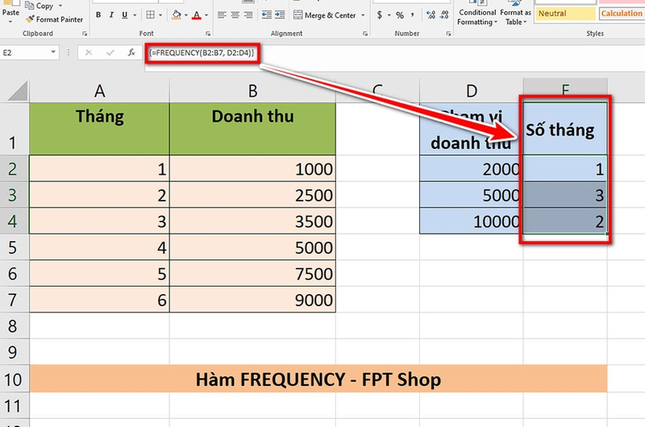Decrease decimal places
Screen dimensions: 645x427
pos(444,15)
